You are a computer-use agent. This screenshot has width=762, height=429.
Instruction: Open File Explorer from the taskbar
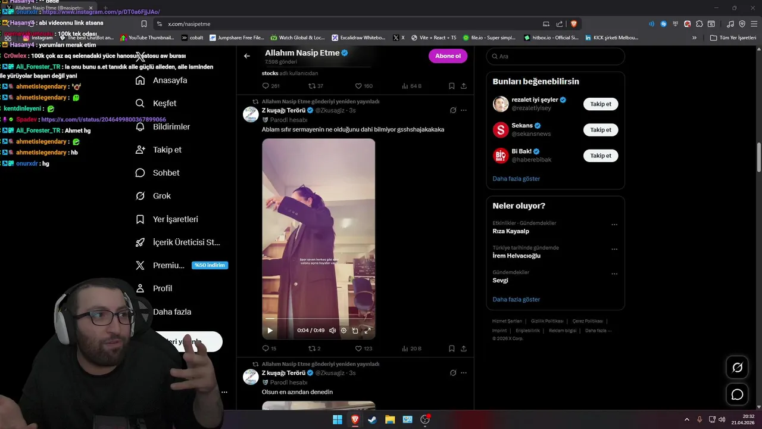point(390,419)
